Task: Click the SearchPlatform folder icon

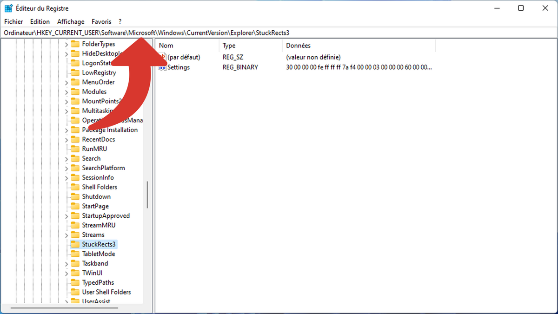Action: (x=75, y=168)
